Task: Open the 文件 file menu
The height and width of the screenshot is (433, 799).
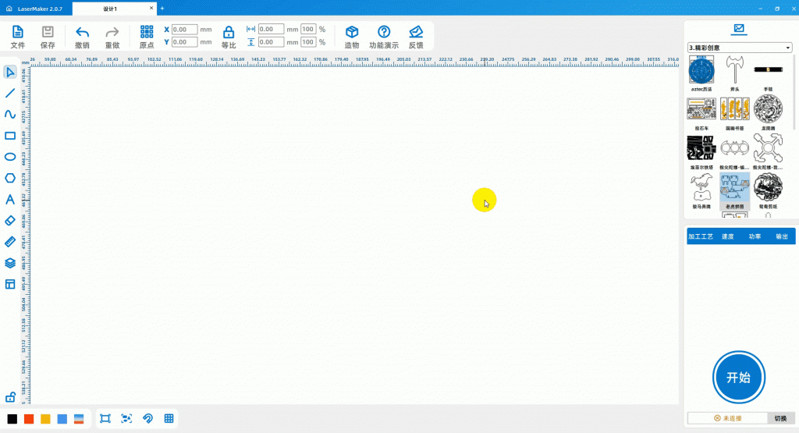Action: coord(18,36)
